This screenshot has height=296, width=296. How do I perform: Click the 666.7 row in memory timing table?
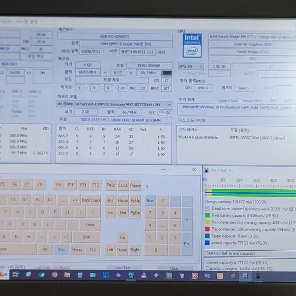pos(114,136)
